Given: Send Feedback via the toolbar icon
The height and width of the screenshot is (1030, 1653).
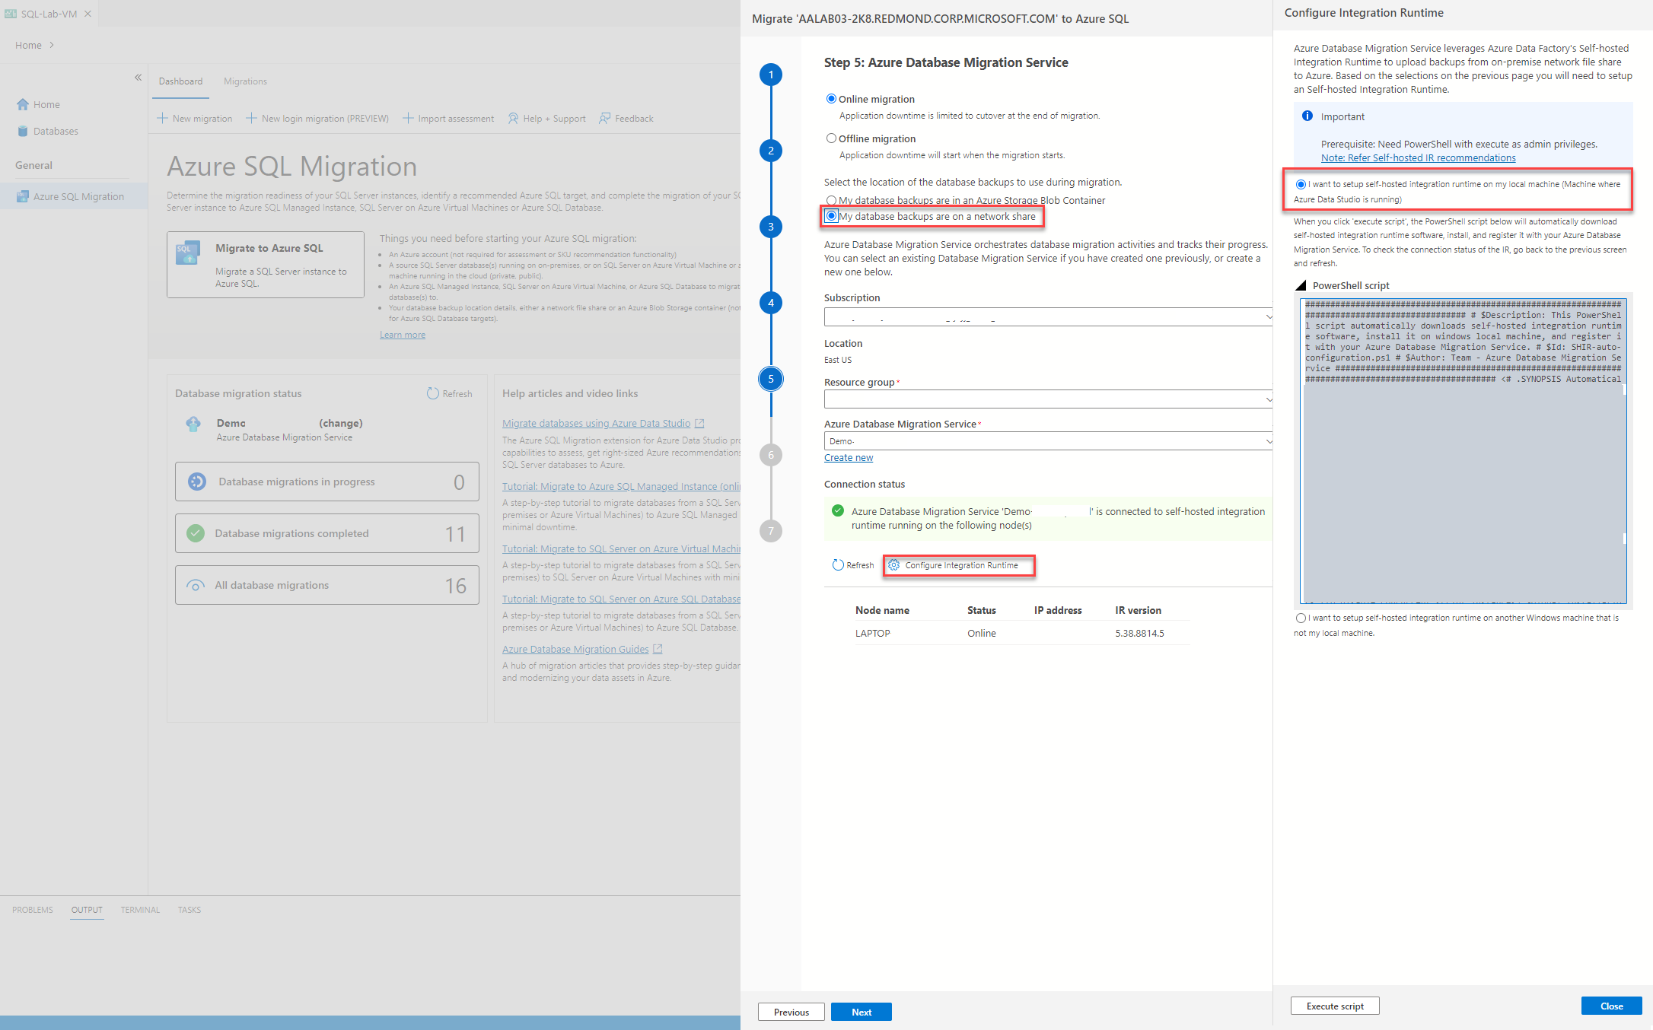Looking at the screenshot, I should click(625, 118).
